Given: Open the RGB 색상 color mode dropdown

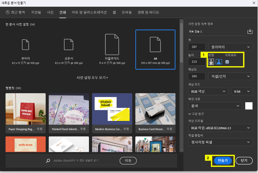Looking at the screenshot, I should click(208, 91).
